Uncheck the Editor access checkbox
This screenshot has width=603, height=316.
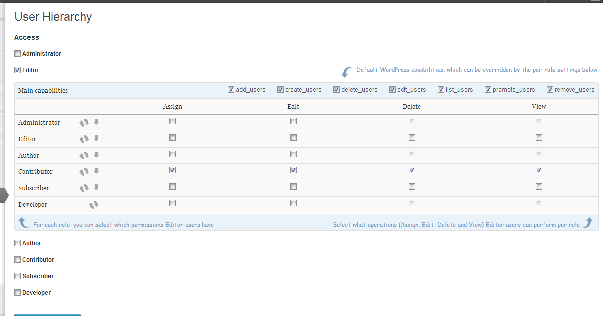(18, 70)
